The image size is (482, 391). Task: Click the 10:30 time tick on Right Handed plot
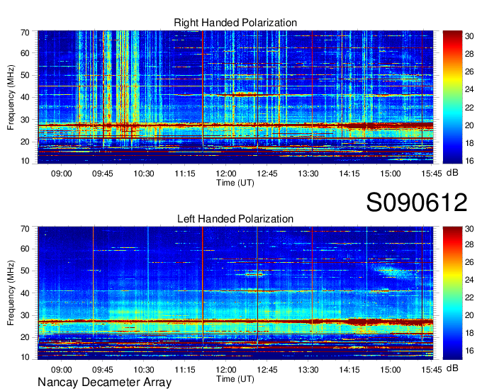click(x=144, y=174)
